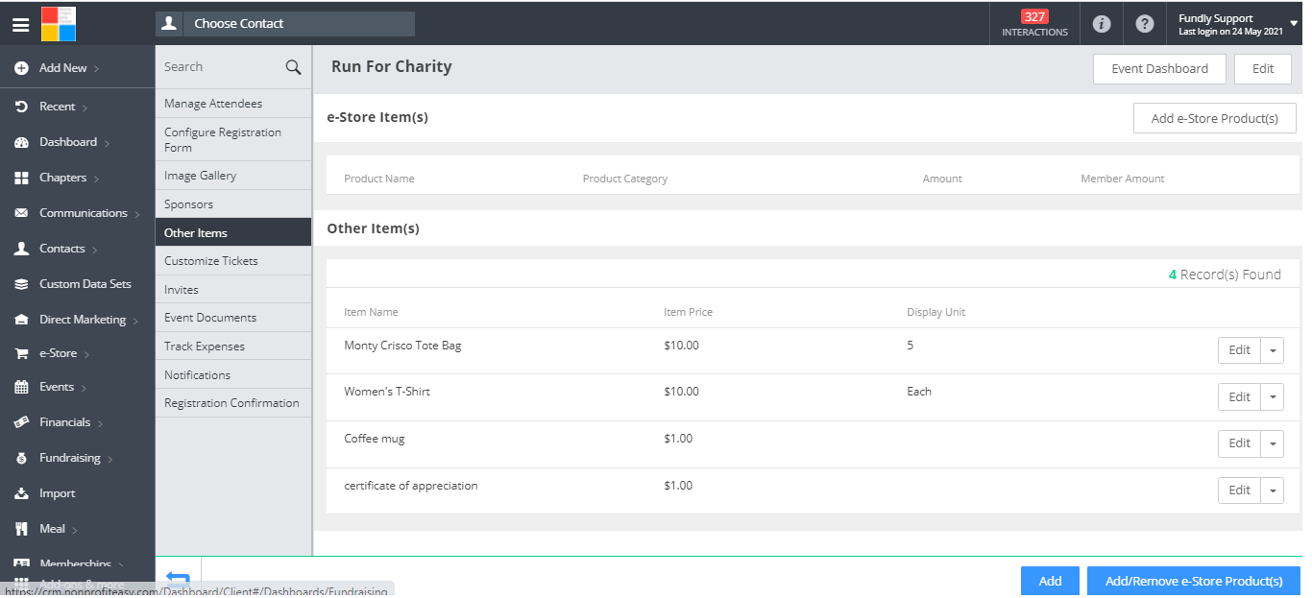Edit the certificate of appreciation item
Screen dimensions: 1312x598
tap(1240, 490)
